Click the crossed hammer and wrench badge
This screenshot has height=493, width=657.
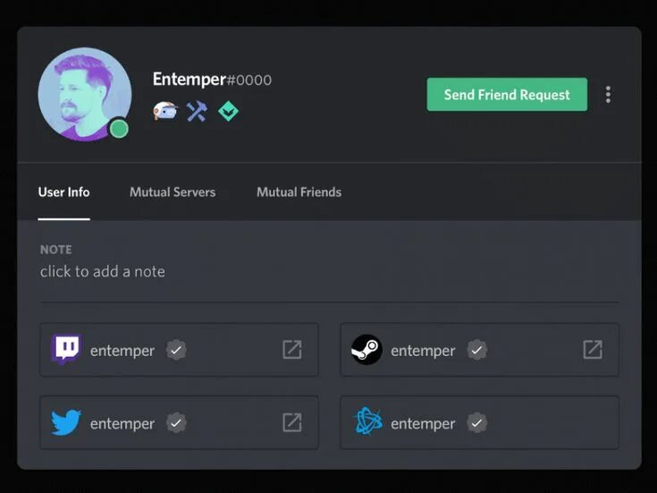click(x=197, y=111)
